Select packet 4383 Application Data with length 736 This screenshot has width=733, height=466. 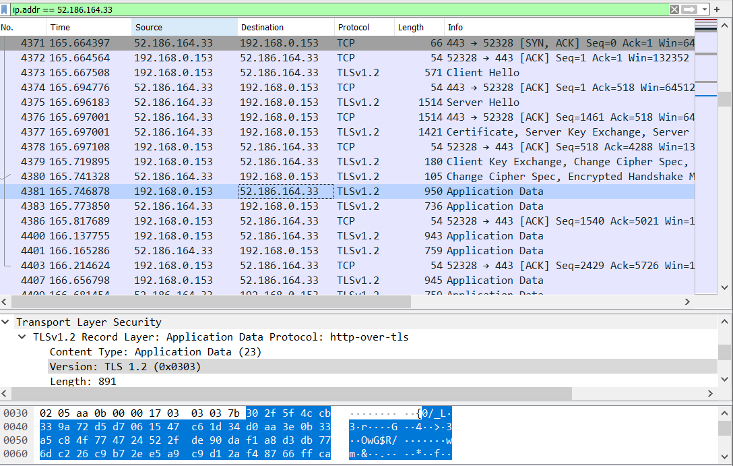(348, 206)
